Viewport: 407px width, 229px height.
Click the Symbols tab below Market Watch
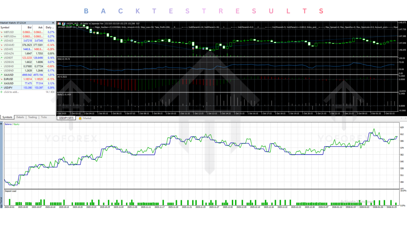click(7, 117)
